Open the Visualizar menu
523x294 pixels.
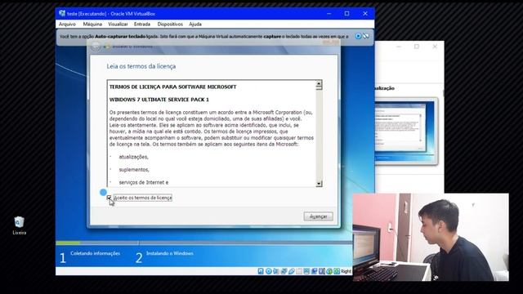(118, 24)
